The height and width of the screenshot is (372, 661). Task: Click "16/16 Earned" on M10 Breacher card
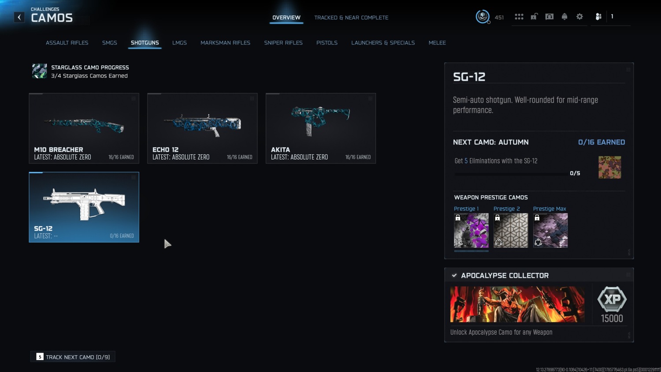(121, 157)
